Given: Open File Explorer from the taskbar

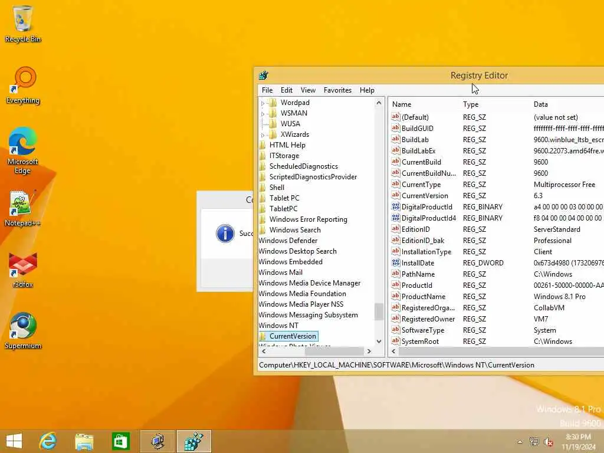Looking at the screenshot, I should click(84, 441).
